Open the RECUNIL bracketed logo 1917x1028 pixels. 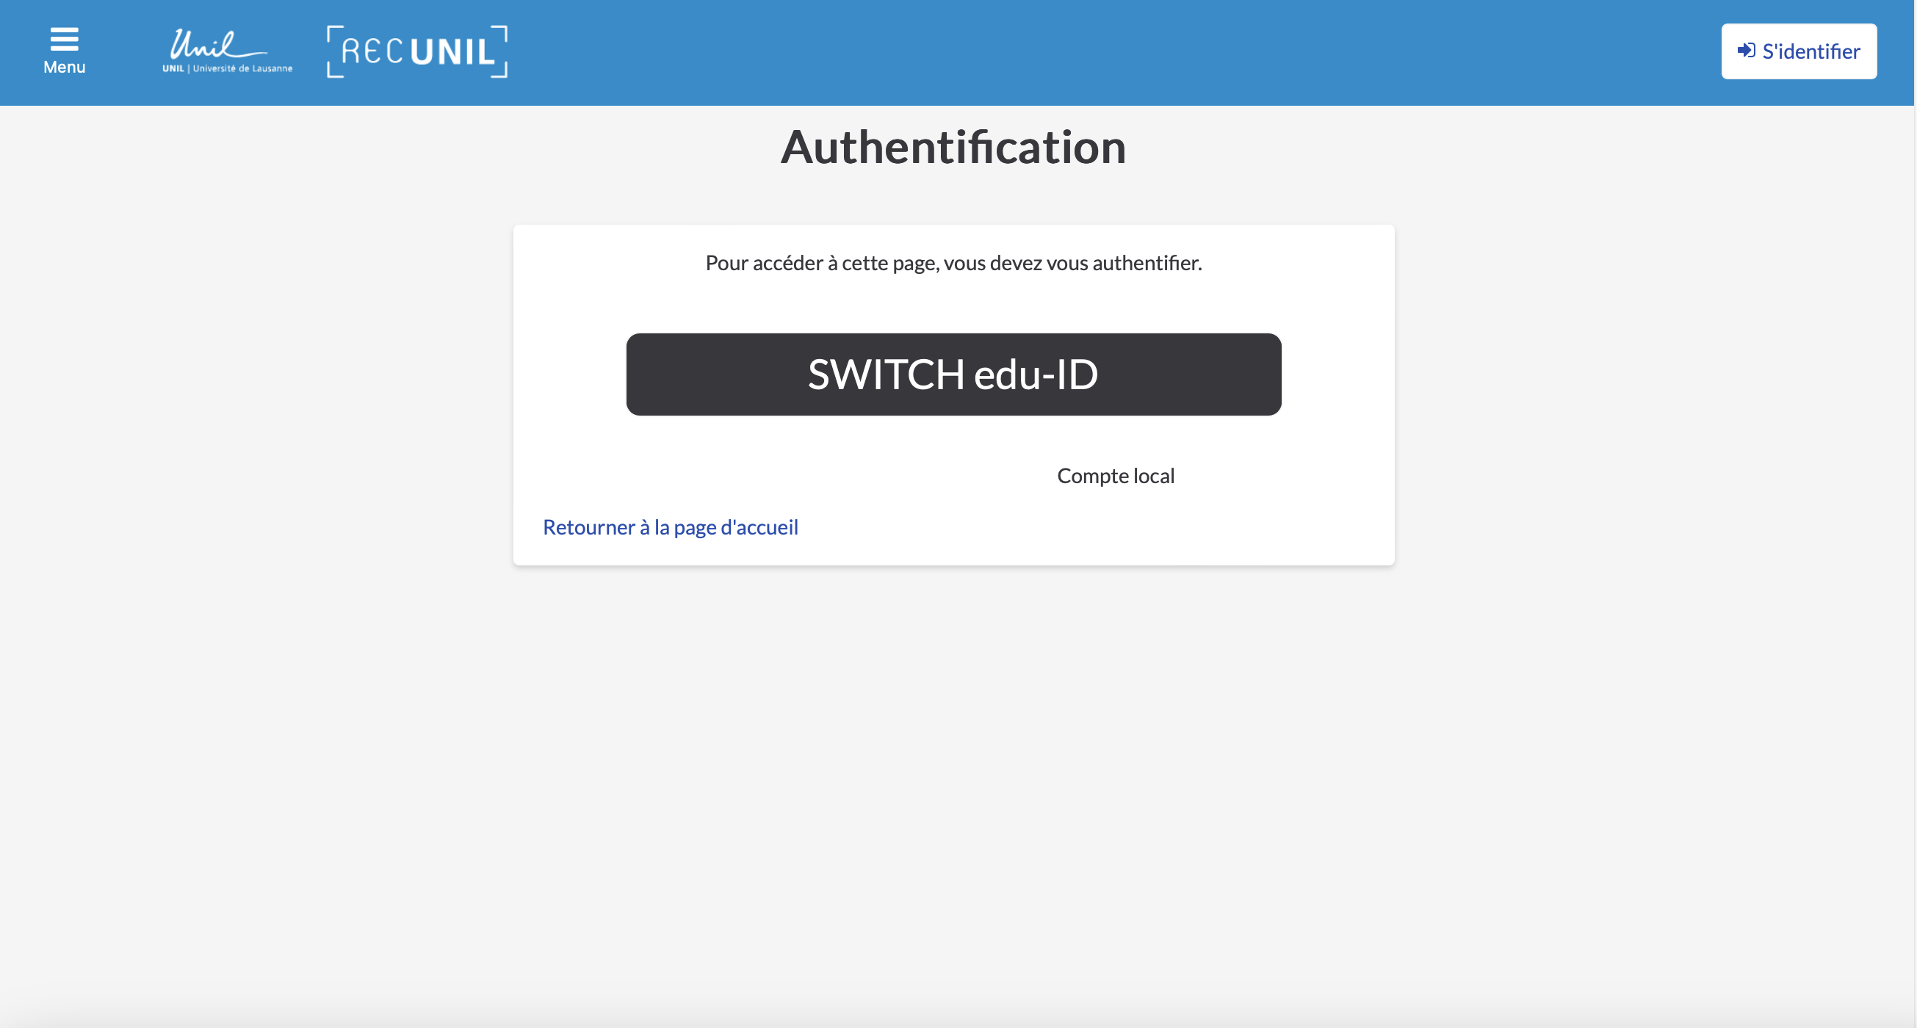pos(416,51)
